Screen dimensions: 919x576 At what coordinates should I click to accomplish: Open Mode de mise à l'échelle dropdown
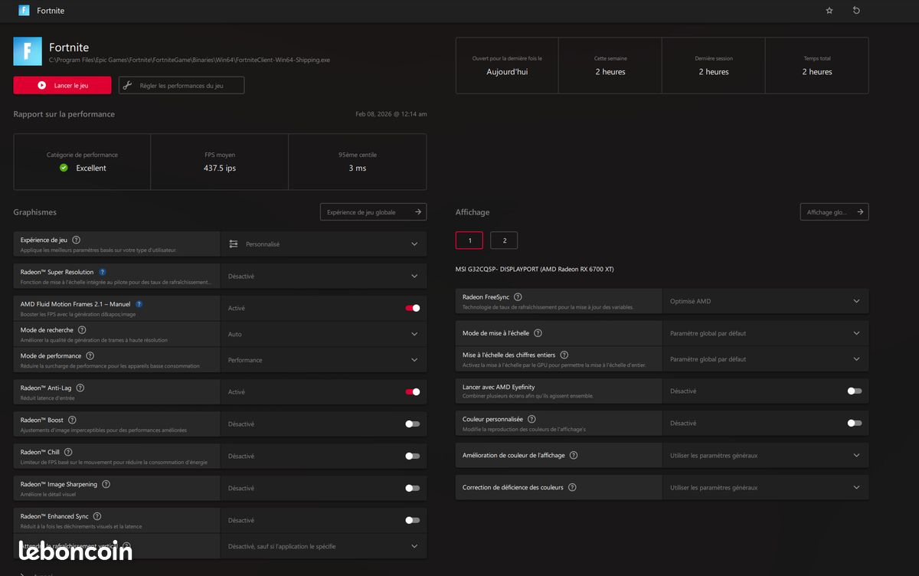pyautogui.click(x=766, y=333)
